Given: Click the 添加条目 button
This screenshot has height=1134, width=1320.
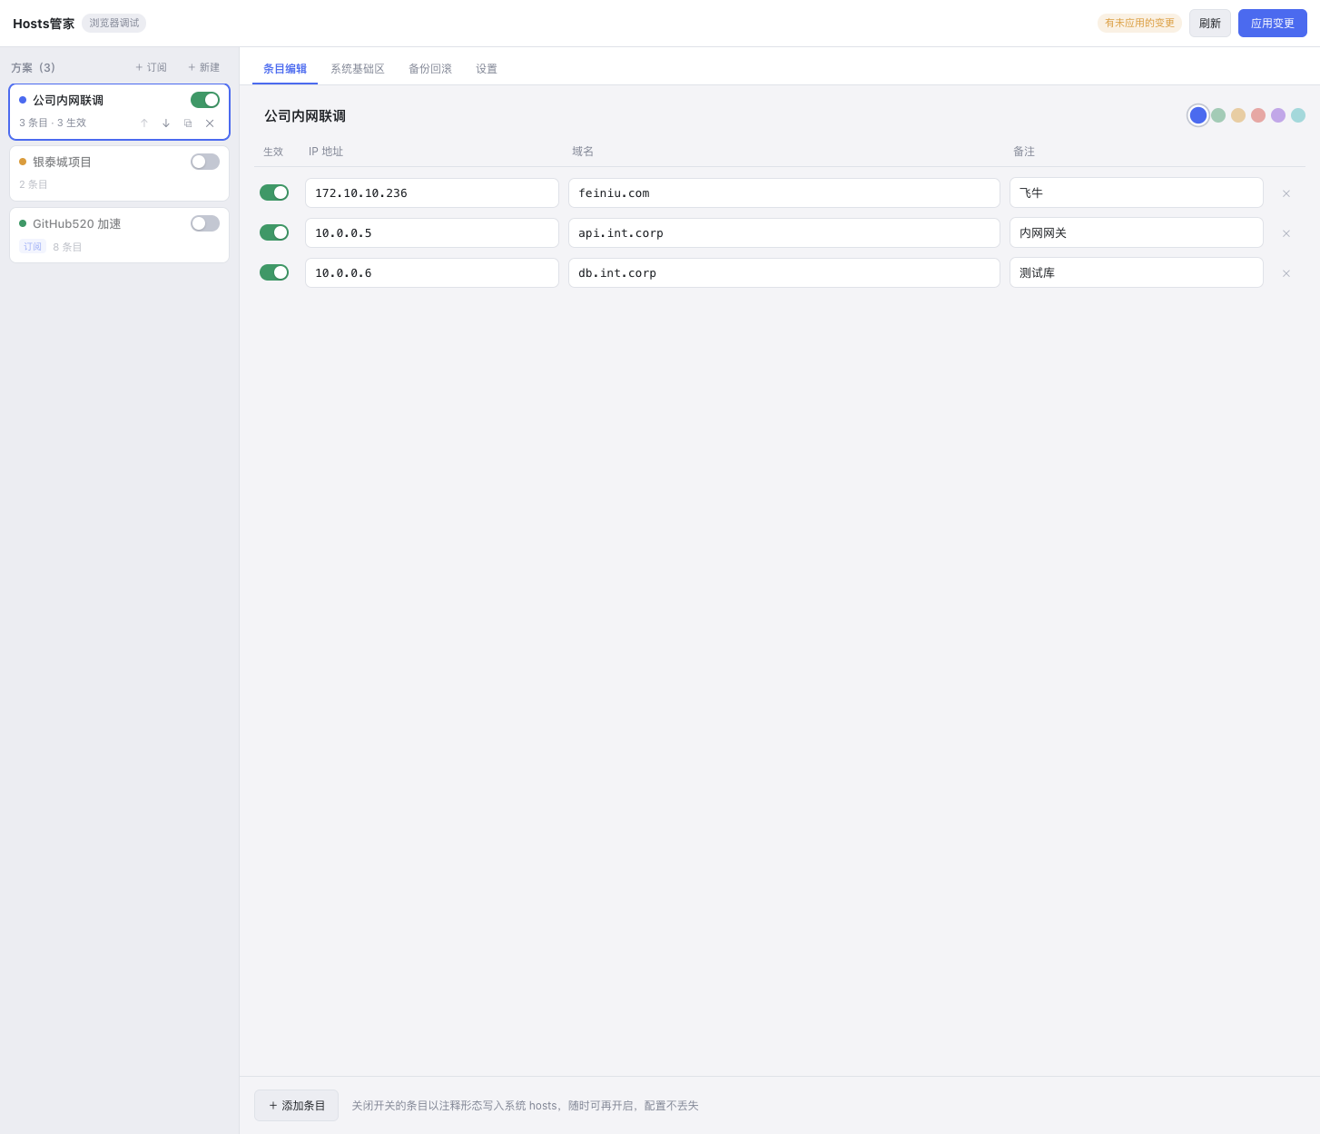Looking at the screenshot, I should point(296,1106).
